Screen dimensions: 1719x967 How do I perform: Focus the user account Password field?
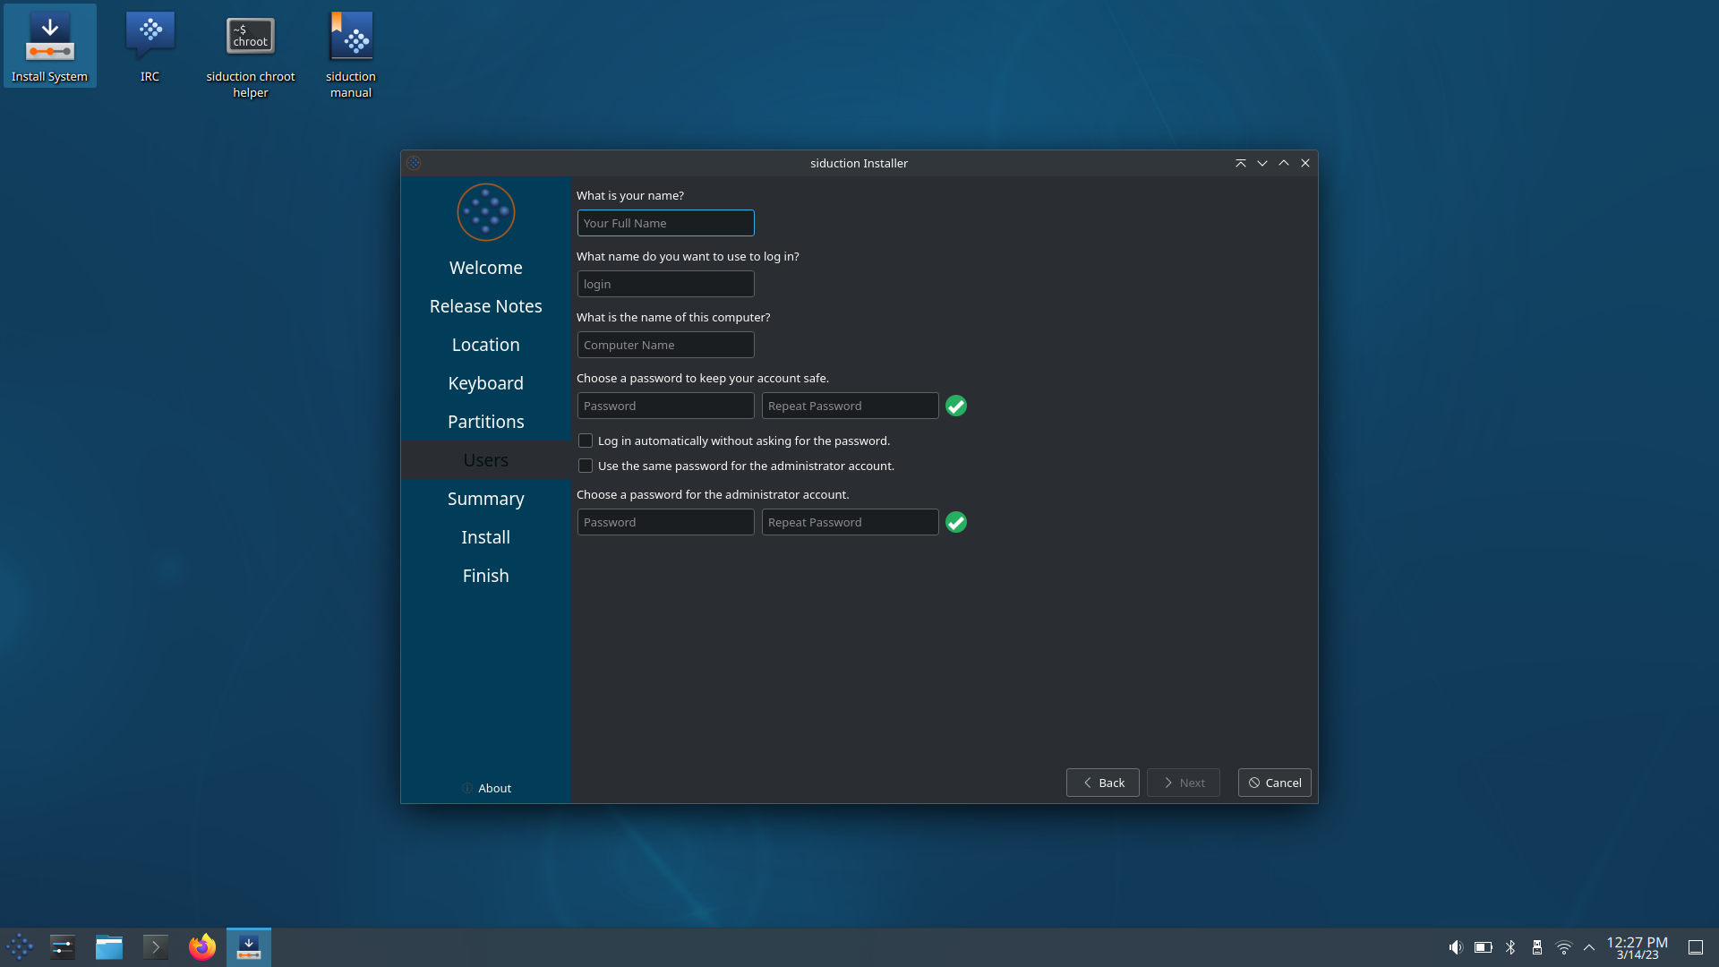666,406
